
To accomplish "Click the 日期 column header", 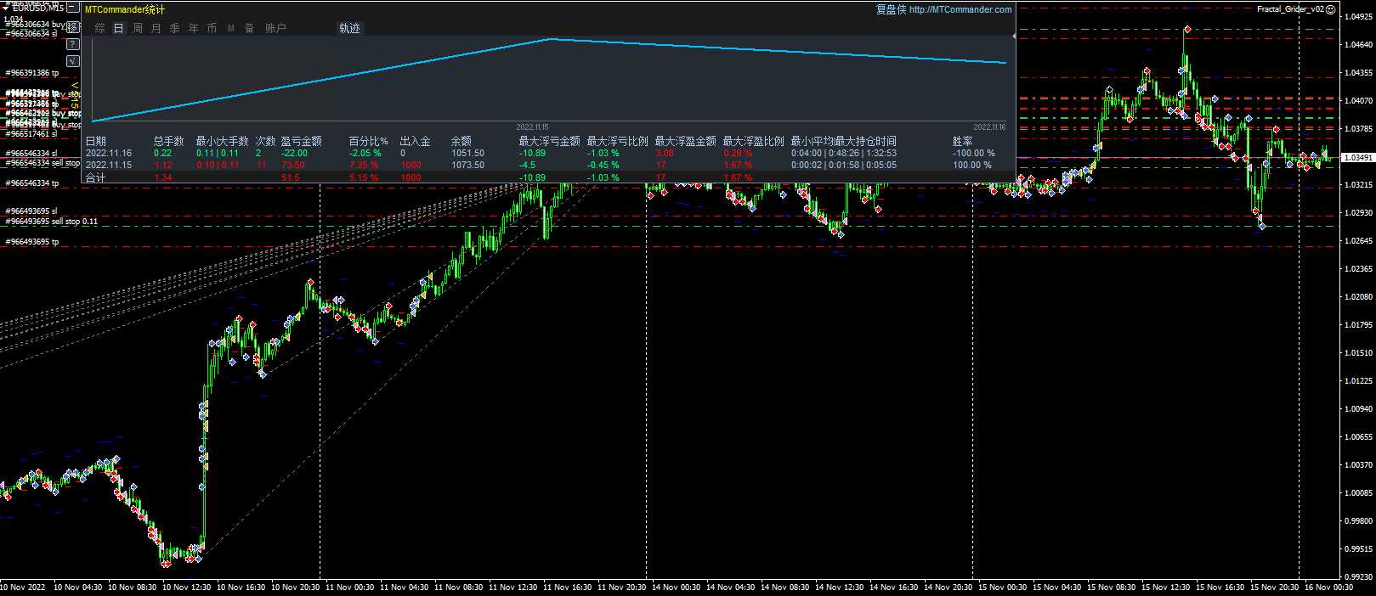I will click(x=96, y=141).
